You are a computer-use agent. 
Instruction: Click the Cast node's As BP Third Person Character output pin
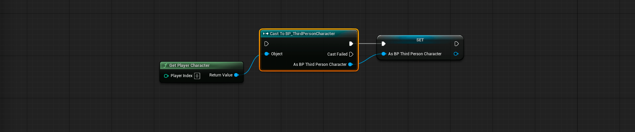tap(351, 65)
